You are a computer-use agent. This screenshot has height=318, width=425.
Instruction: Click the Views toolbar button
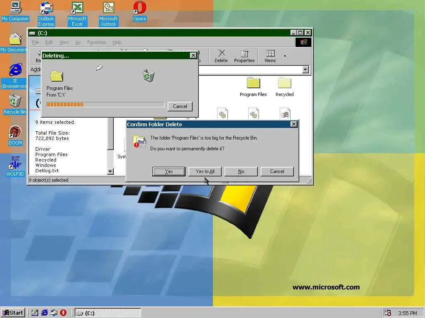click(270, 56)
